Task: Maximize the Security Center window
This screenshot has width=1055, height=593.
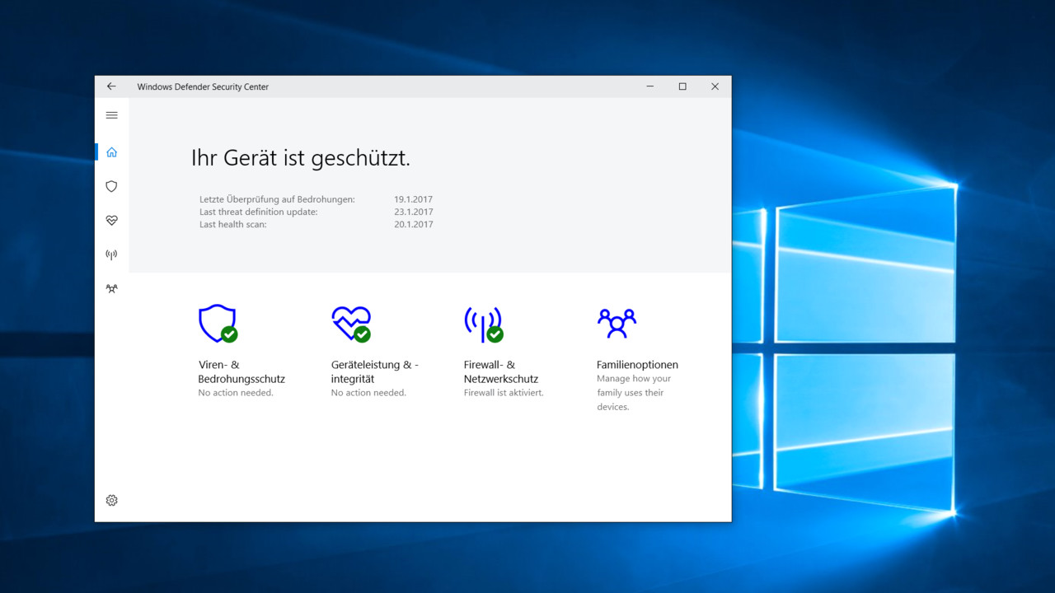Action: [x=682, y=86]
